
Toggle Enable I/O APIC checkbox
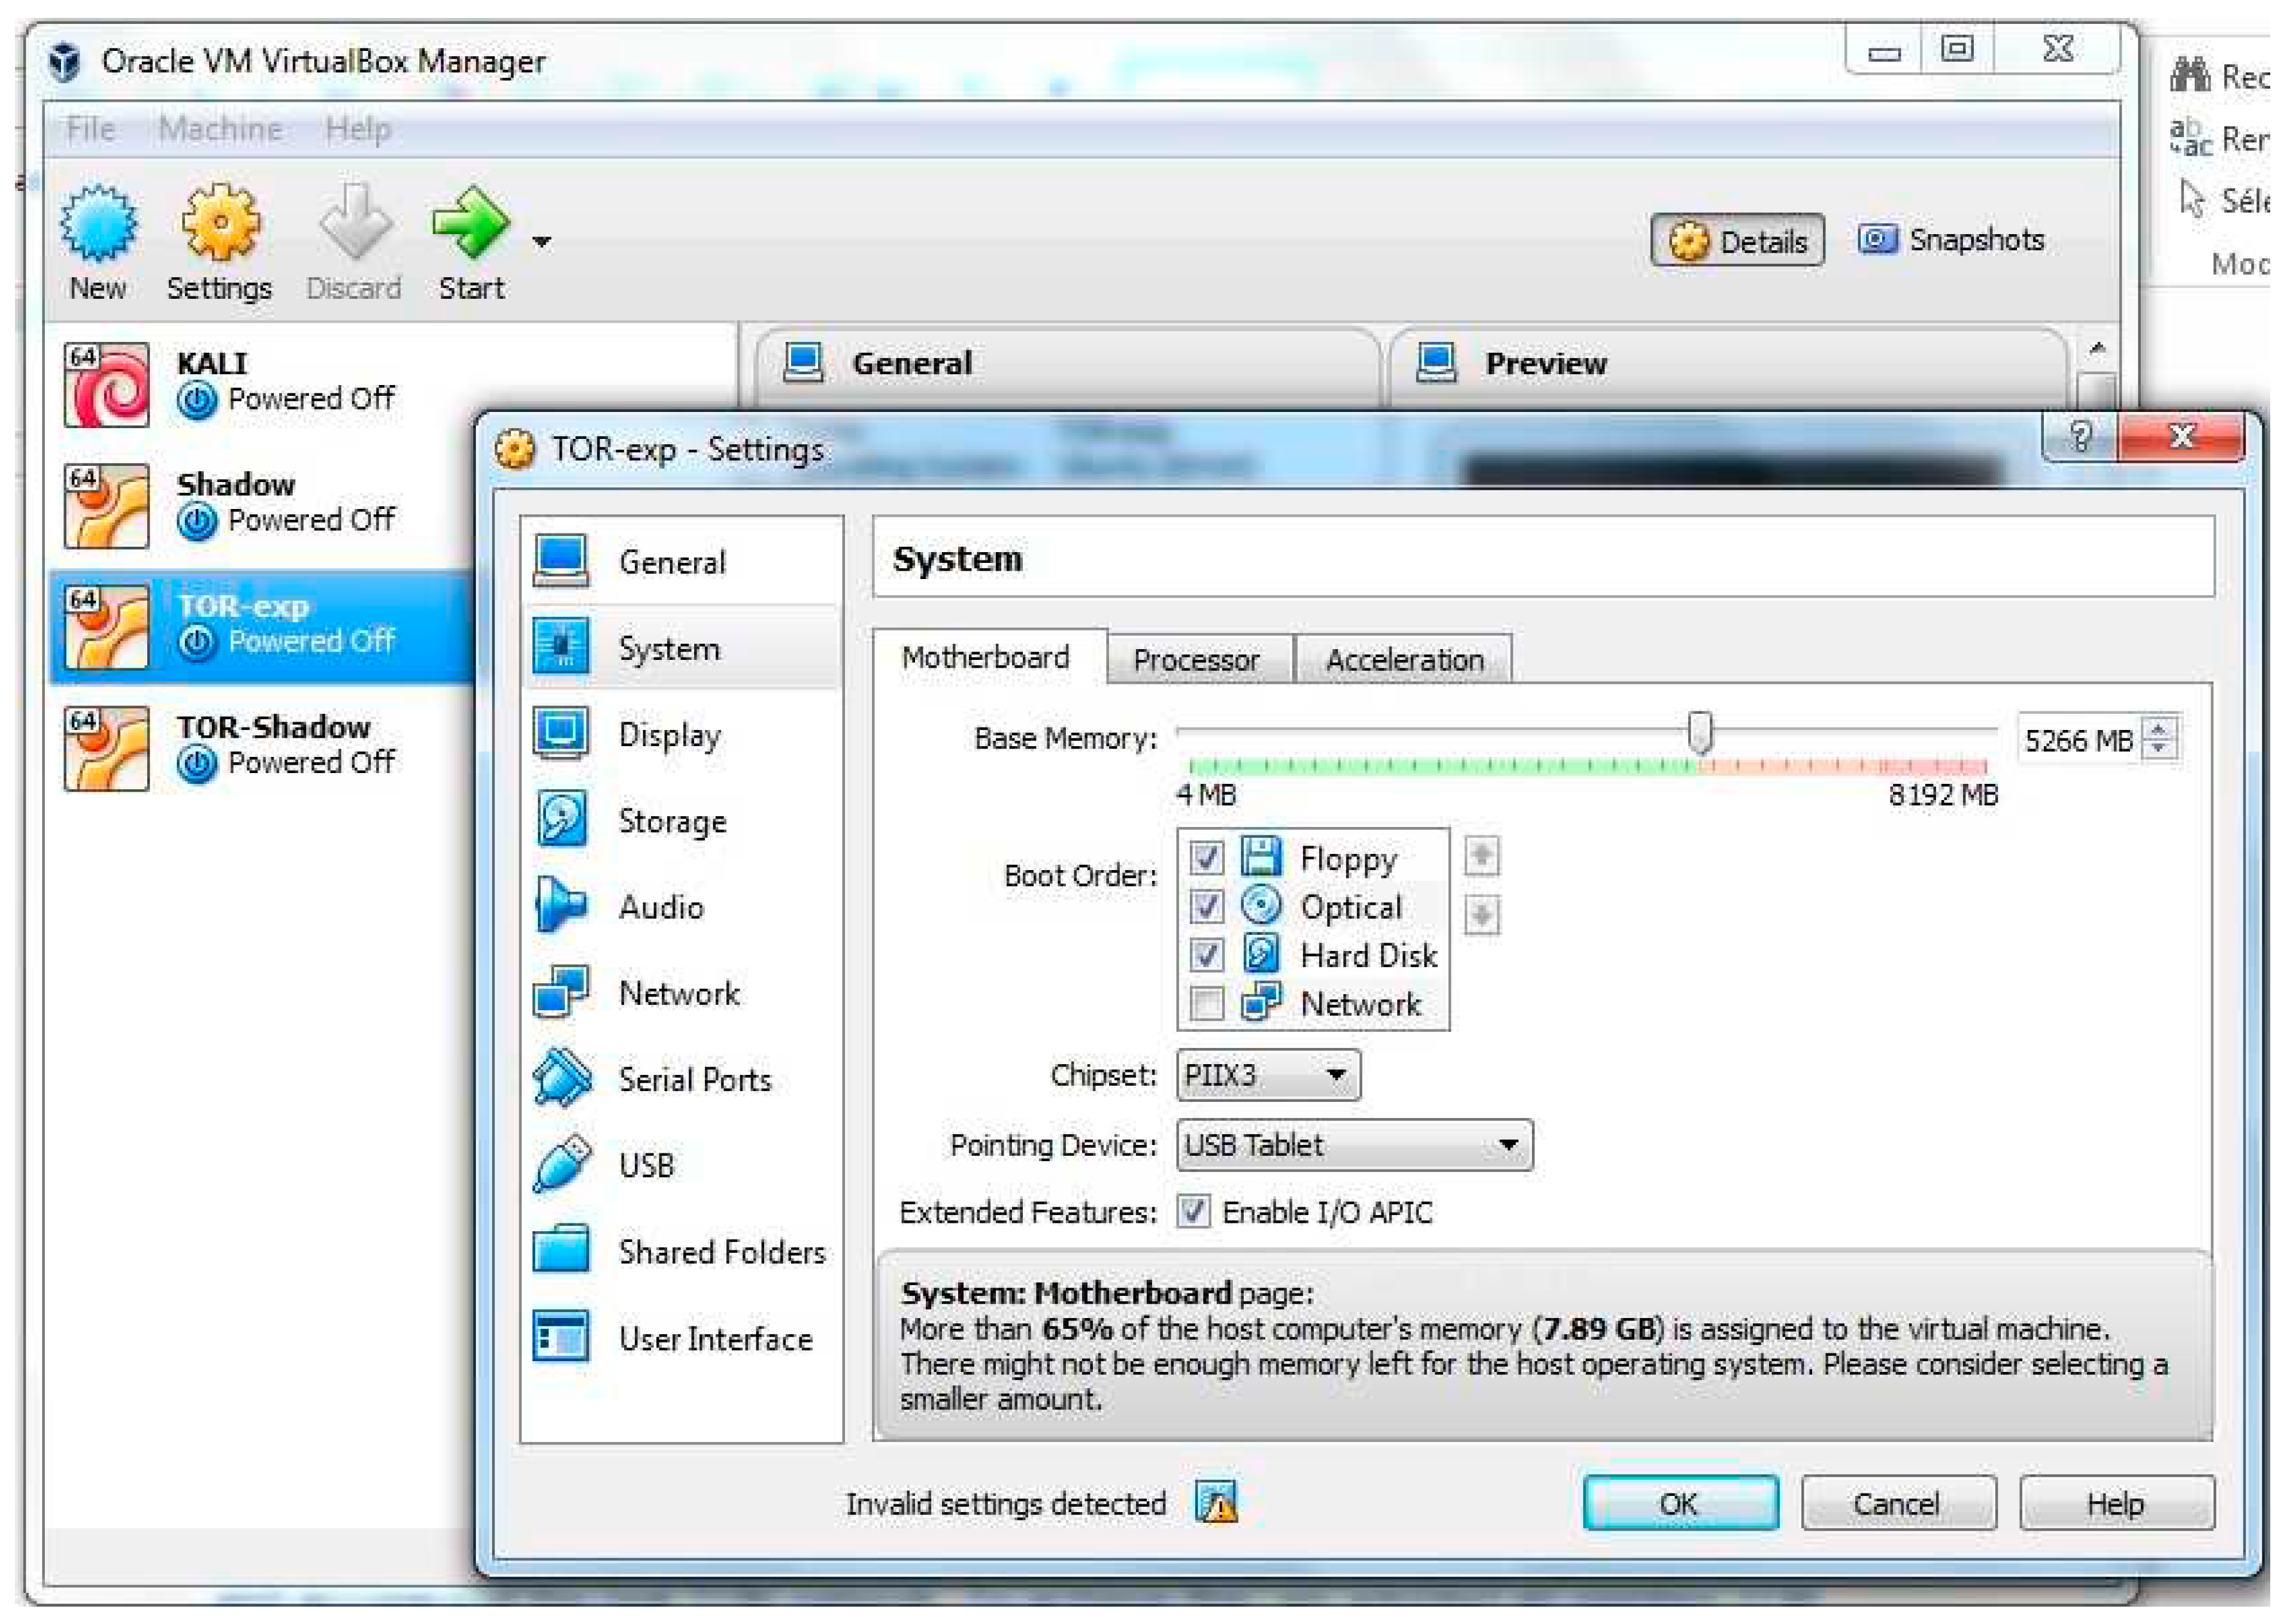click(1193, 1212)
